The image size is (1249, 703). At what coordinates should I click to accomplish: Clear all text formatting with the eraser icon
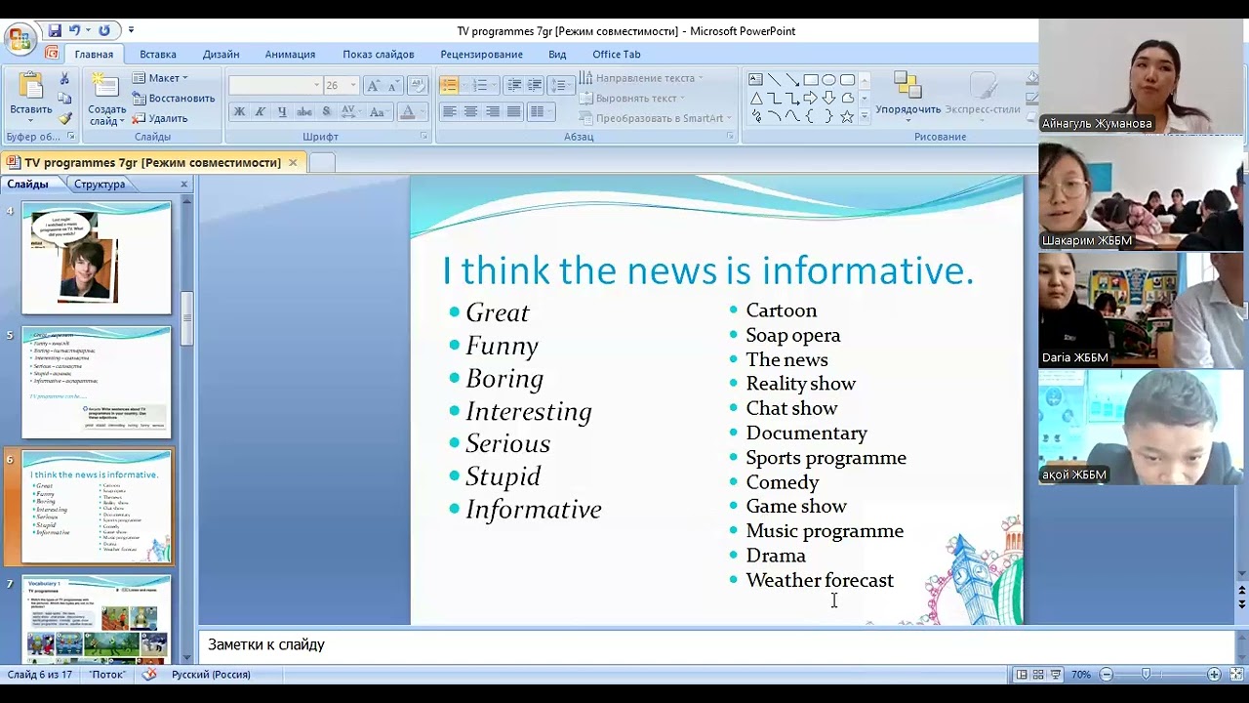tap(417, 85)
